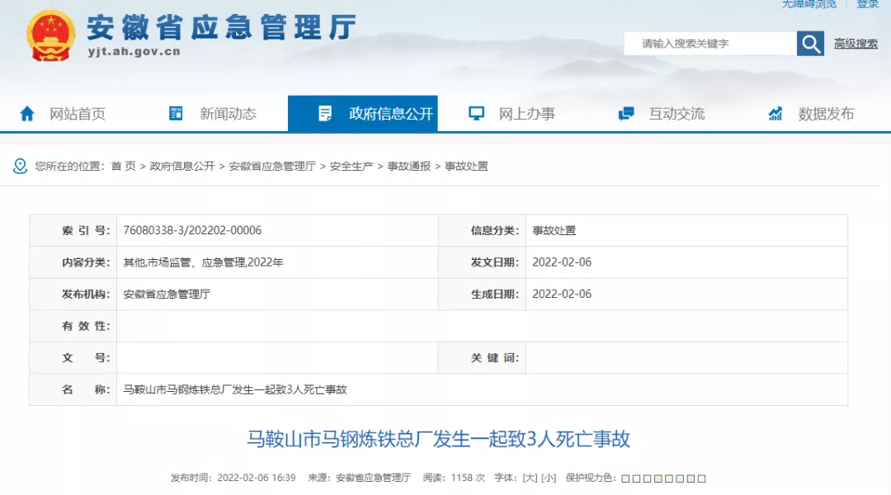
Task: Click the document icon beside 政府信息公开
Action: (325, 114)
